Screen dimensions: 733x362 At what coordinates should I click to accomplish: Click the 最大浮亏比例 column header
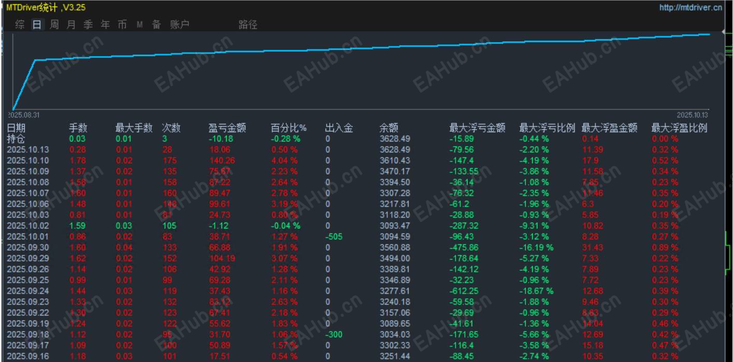[547, 128]
